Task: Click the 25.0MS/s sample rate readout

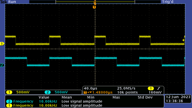Action: 126,88
